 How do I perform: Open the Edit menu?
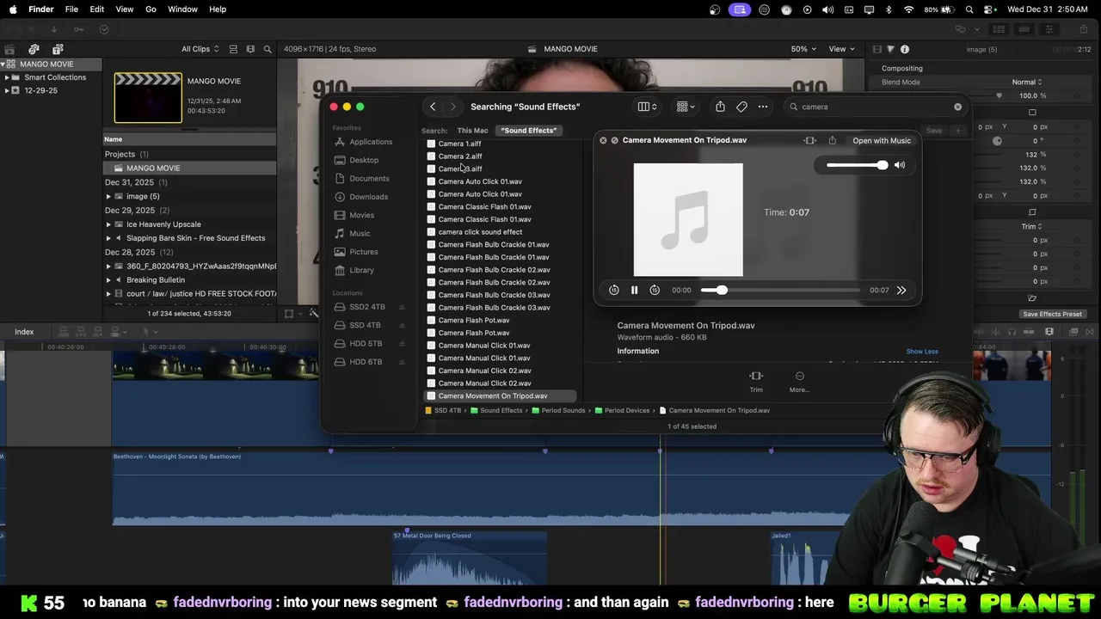coord(96,9)
